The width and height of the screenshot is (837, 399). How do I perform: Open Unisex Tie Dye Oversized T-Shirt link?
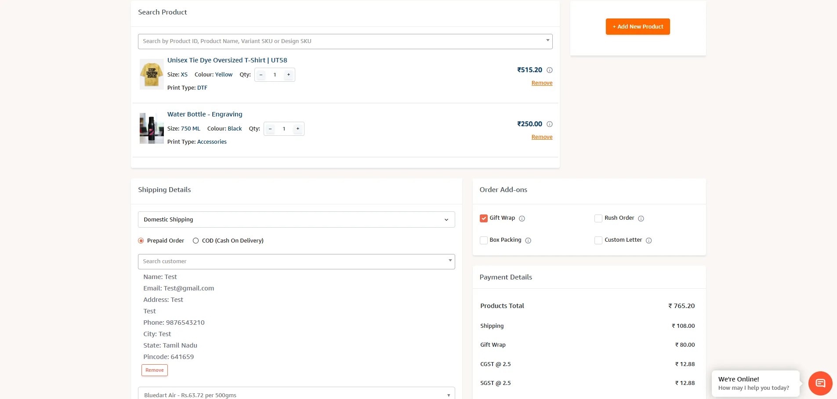pyautogui.click(x=227, y=60)
